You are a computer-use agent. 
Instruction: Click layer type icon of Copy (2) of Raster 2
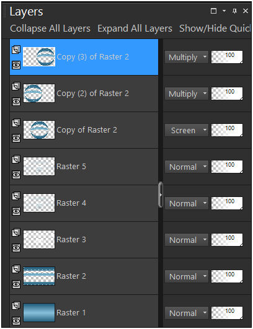coord(16,86)
